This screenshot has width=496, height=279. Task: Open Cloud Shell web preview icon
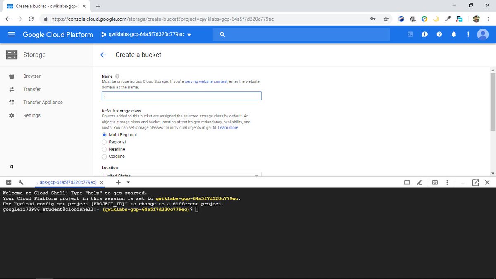[435, 182]
